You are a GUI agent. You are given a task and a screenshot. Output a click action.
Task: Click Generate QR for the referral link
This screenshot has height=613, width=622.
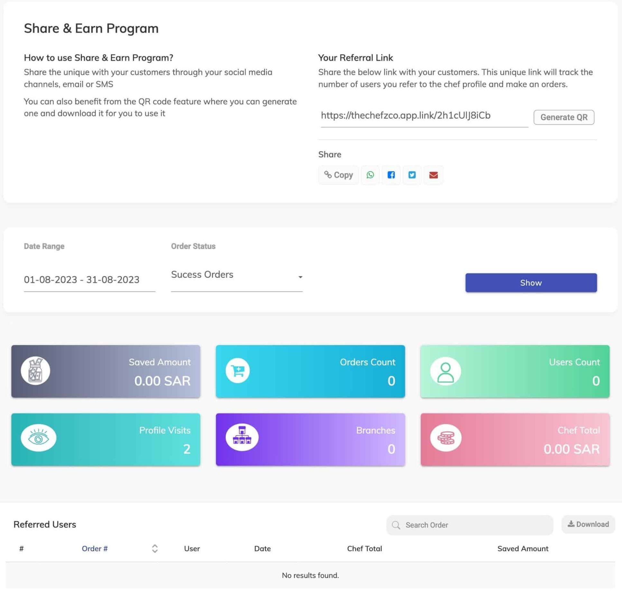pyautogui.click(x=564, y=117)
